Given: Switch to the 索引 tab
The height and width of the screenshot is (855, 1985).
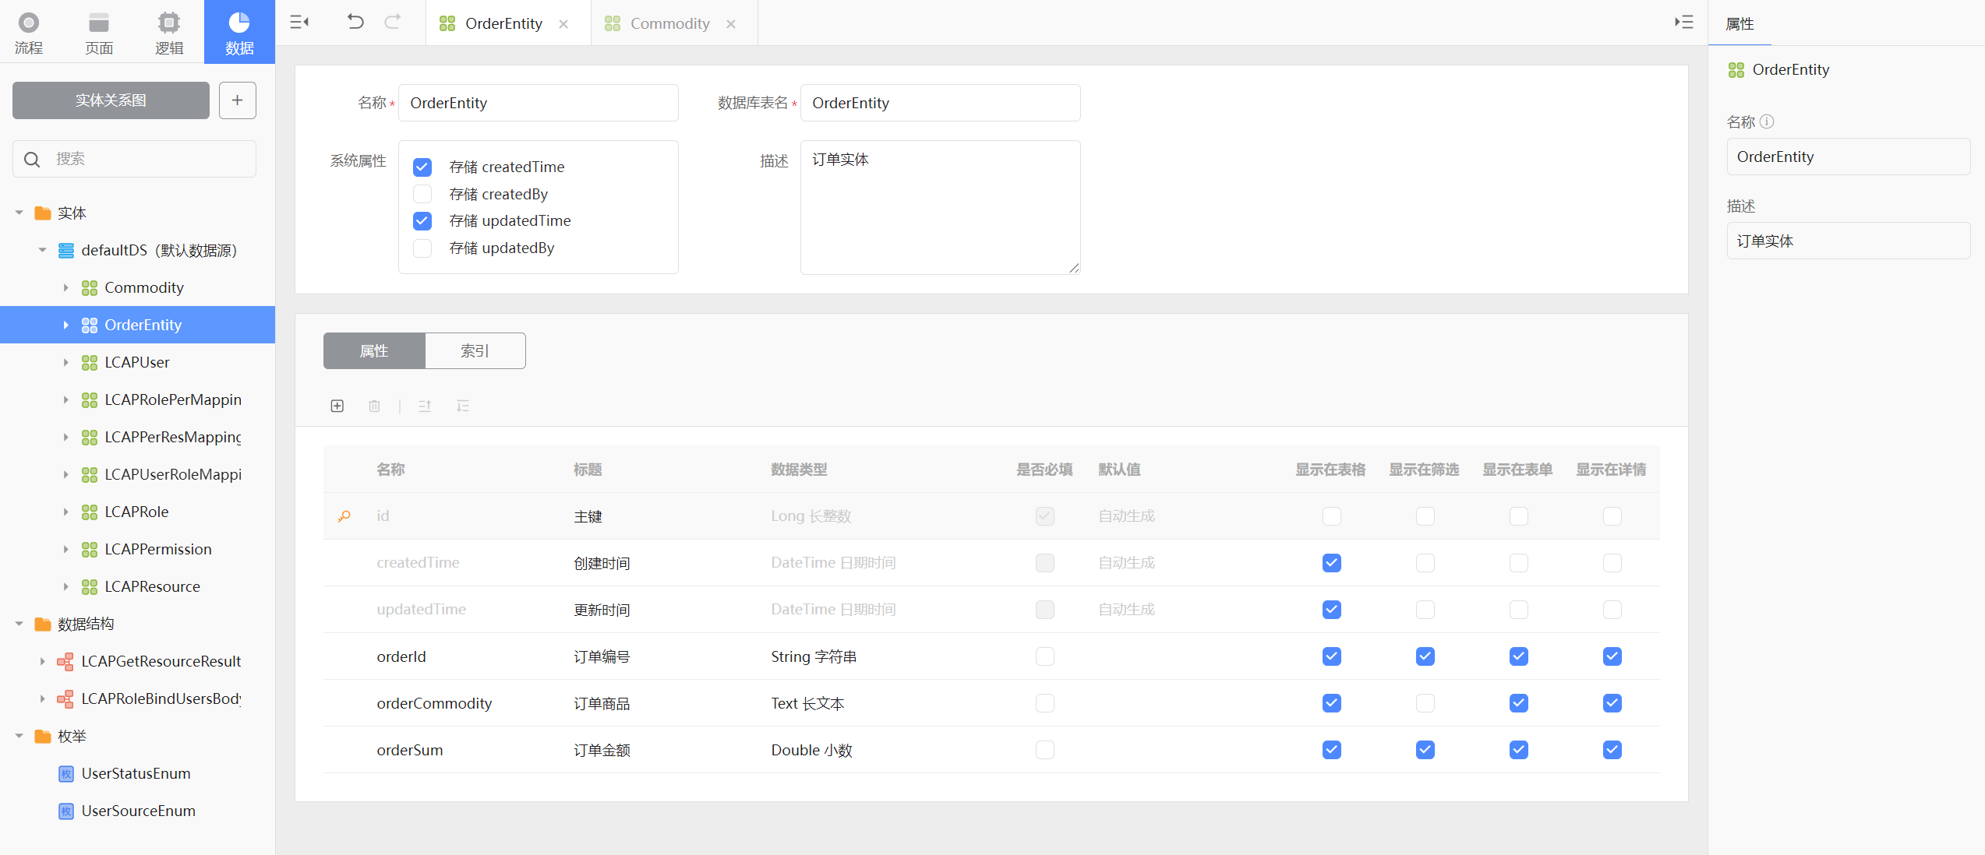Looking at the screenshot, I should click(x=475, y=351).
